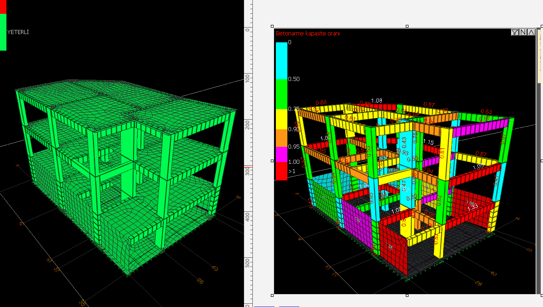Click the cyan 0–0.50 legend swatch
543x307 pixels.
(x=281, y=60)
